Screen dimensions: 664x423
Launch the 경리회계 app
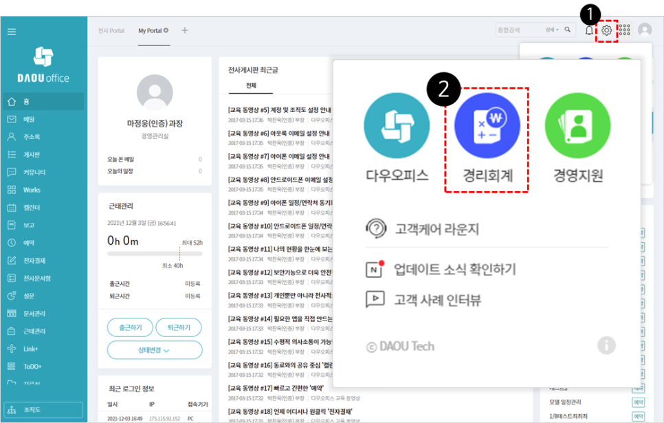coord(487,138)
